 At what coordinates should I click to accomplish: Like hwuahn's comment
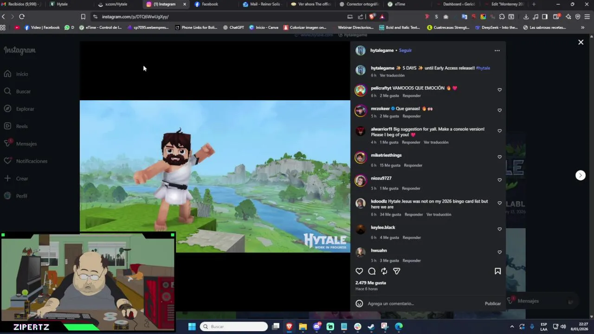(500, 252)
